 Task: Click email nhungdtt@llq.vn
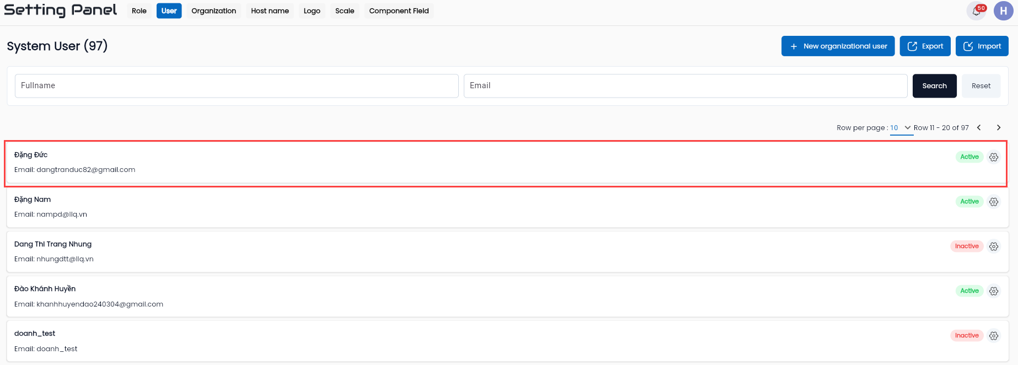pyautogui.click(x=65, y=259)
